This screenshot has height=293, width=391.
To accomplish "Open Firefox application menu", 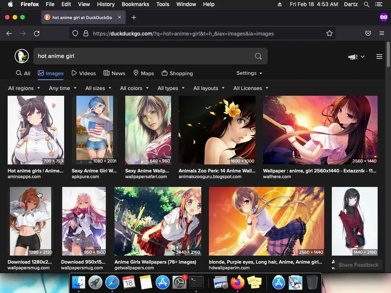I will (382, 33).
